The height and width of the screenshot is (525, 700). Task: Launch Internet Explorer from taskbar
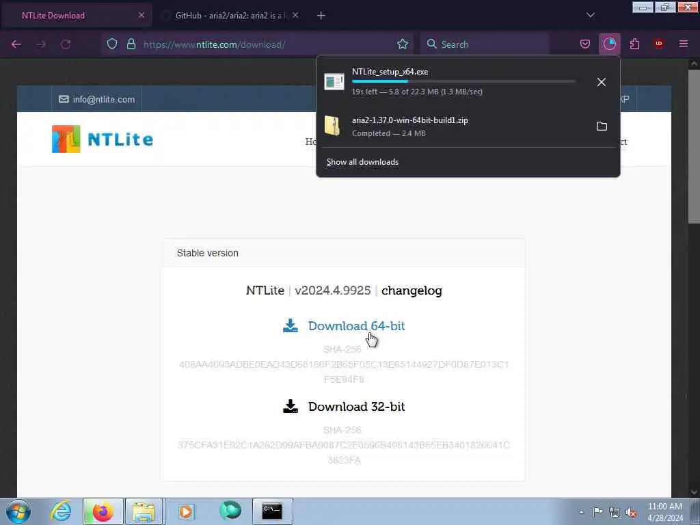(x=61, y=511)
